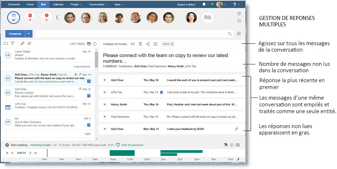The height and width of the screenshot is (169, 337).
Task: Collapse the Next meeting bar
Action: (7, 145)
